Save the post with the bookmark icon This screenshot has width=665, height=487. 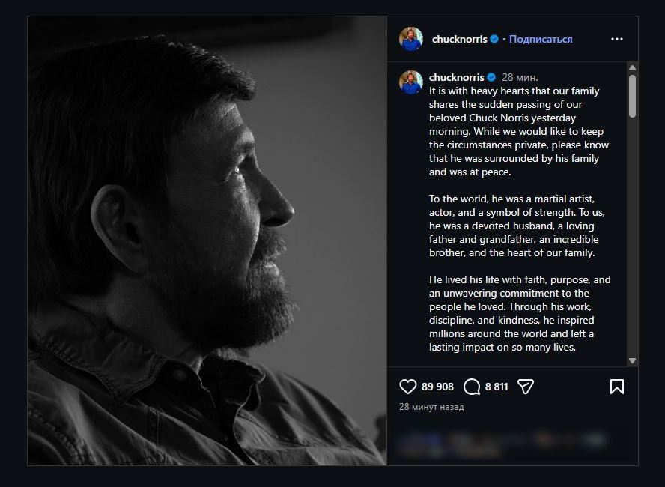pyautogui.click(x=616, y=387)
